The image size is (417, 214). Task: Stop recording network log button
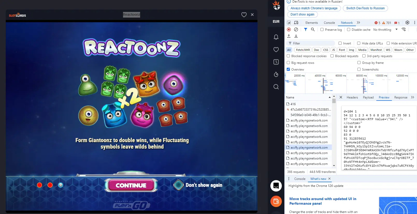point(289,29)
